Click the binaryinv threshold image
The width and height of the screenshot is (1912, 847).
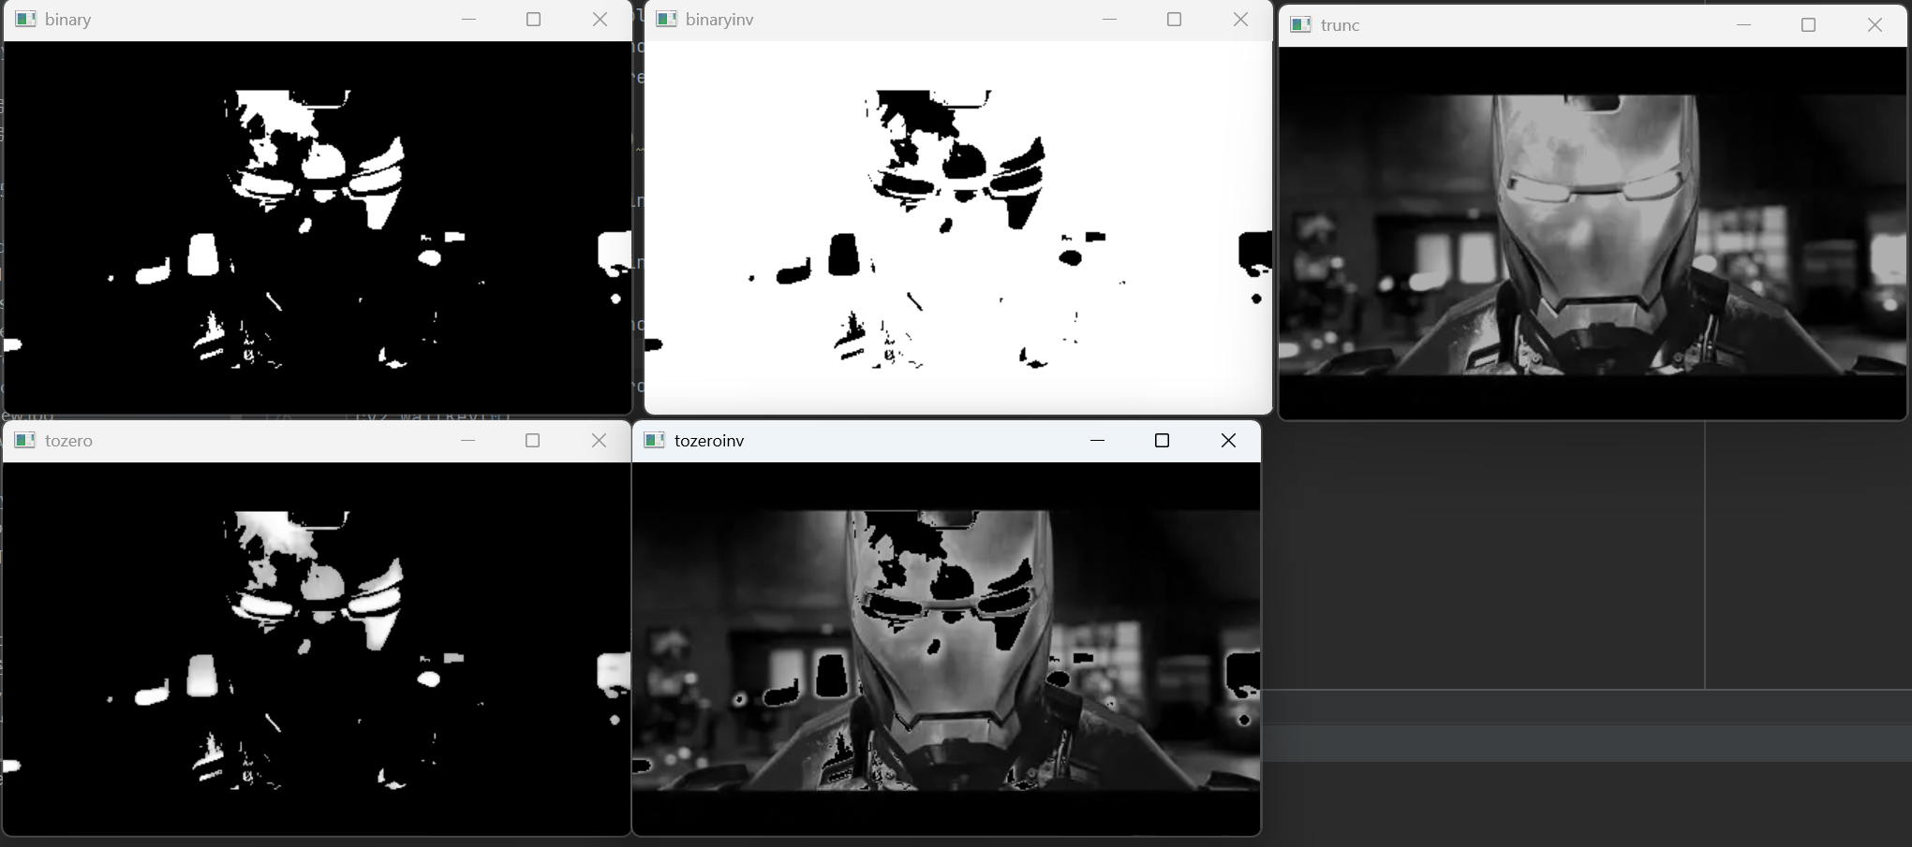(958, 227)
